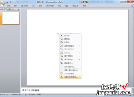Click the notes area 单击此处添加备注
This screenshot has height=97, width=134.
pos(31,90)
